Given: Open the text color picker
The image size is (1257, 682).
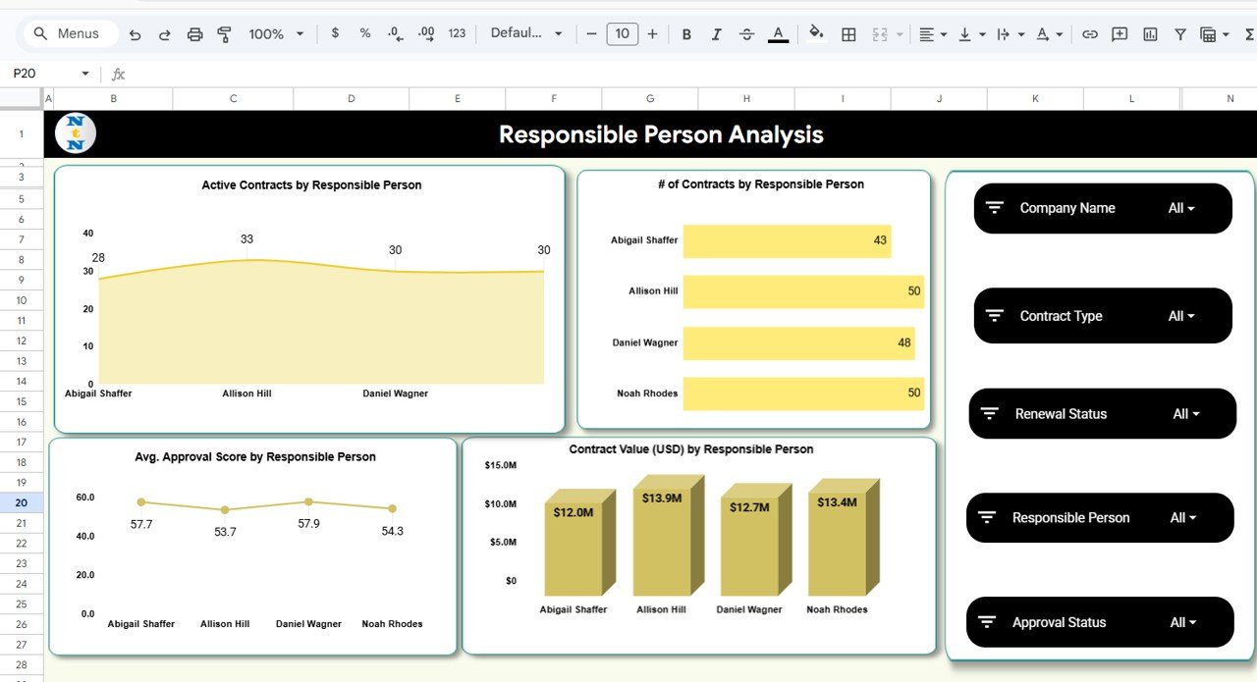Looking at the screenshot, I should 777,33.
